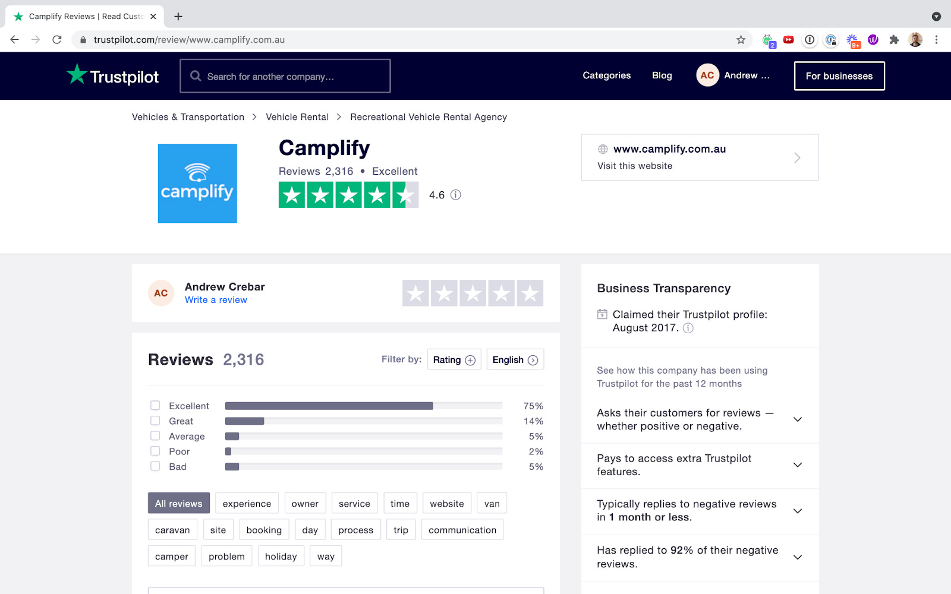This screenshot has width=951, height=594.
Task: Click the info icon next to 4.6 rating
Action: (456, 195)
